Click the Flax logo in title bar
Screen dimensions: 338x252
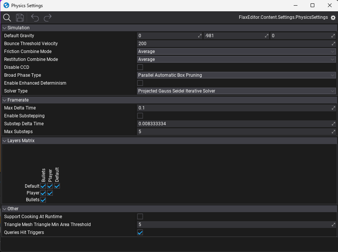pos(6,6)
